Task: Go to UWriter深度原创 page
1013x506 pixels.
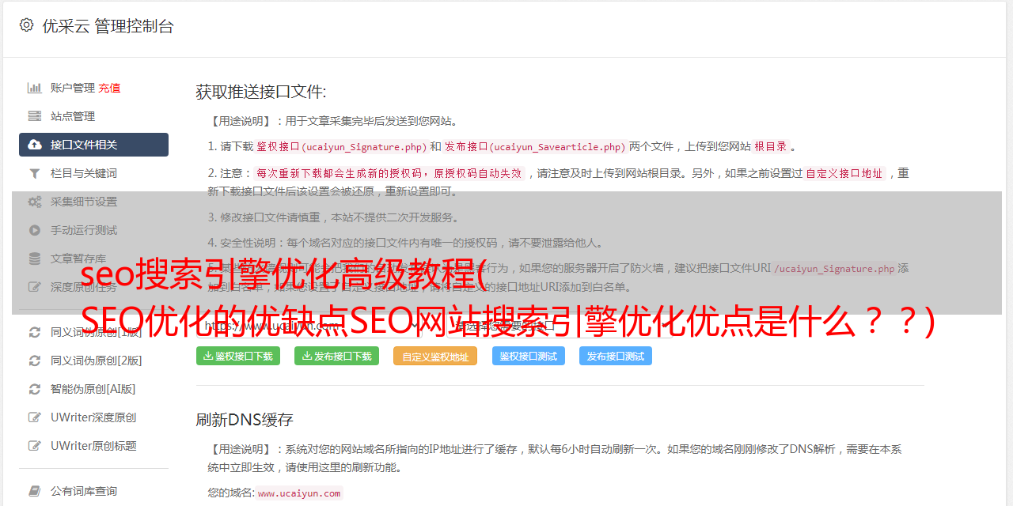Action: click(93, 417)
